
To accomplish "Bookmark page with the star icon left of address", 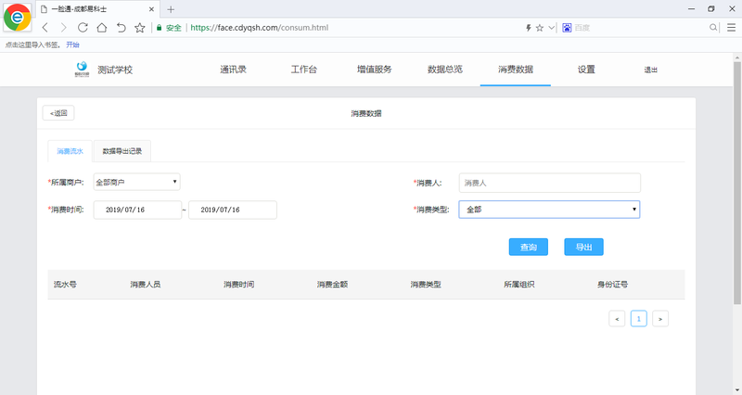I will pos(140,28).
